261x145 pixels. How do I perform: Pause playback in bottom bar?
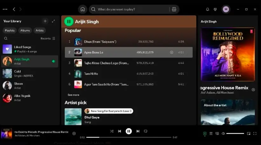tap(128, 131)
